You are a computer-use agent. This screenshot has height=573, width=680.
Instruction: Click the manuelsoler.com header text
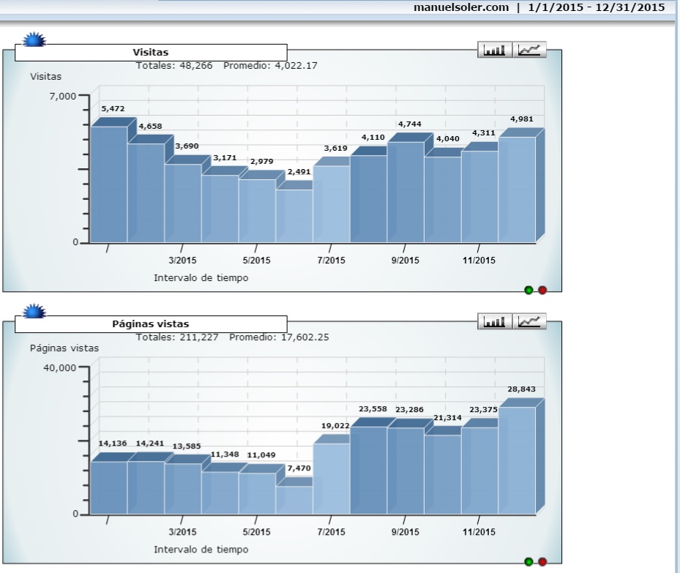[x=460, y=7]
